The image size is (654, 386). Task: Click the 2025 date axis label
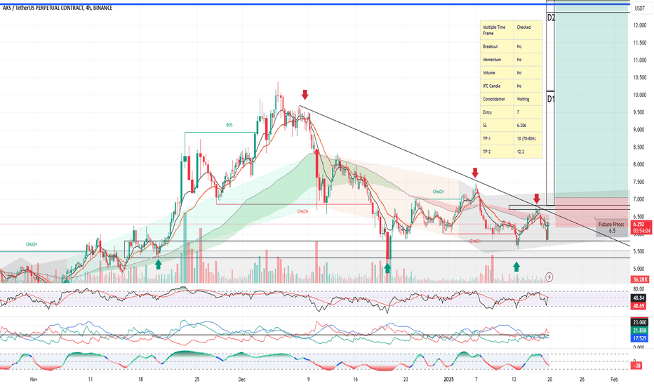tap(449, 379)
